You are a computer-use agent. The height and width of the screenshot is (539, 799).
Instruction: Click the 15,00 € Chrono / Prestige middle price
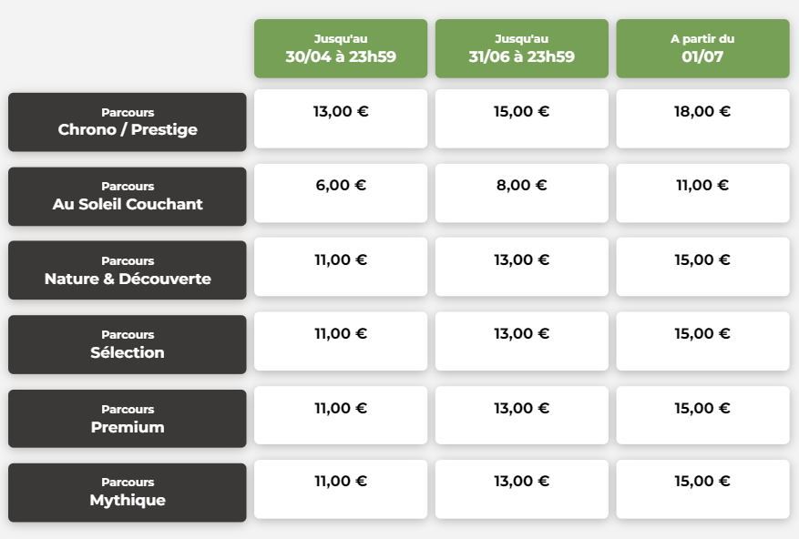point(521,118)
